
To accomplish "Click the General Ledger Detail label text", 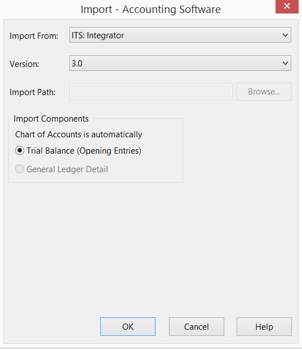I will coord(67,169).
